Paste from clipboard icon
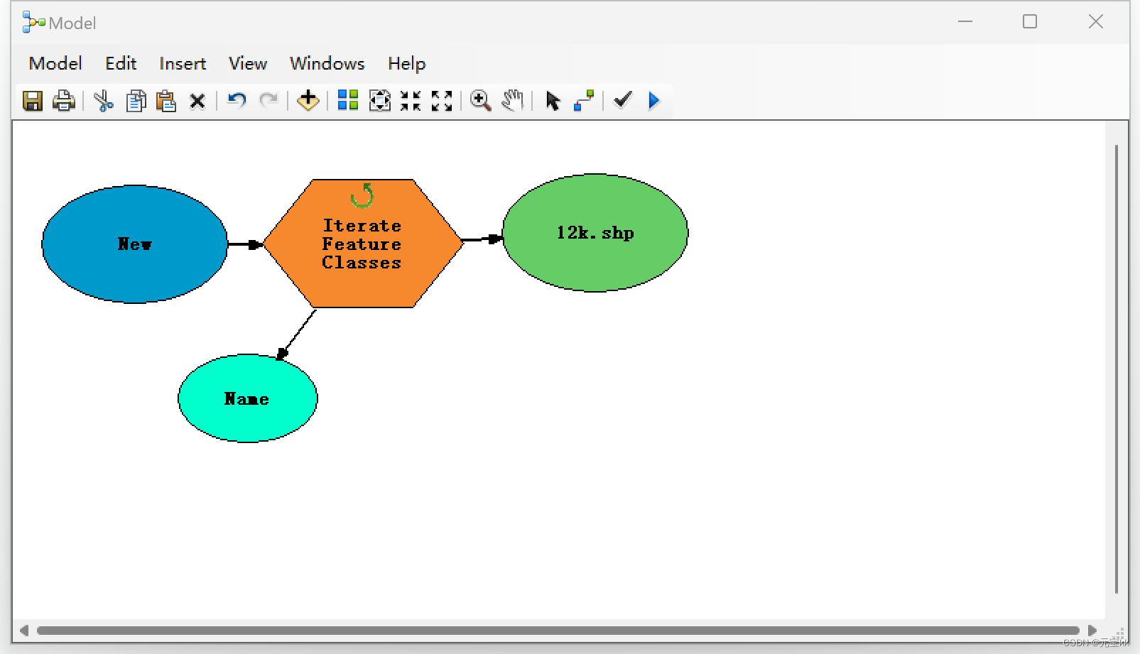 tap(166, 101)
